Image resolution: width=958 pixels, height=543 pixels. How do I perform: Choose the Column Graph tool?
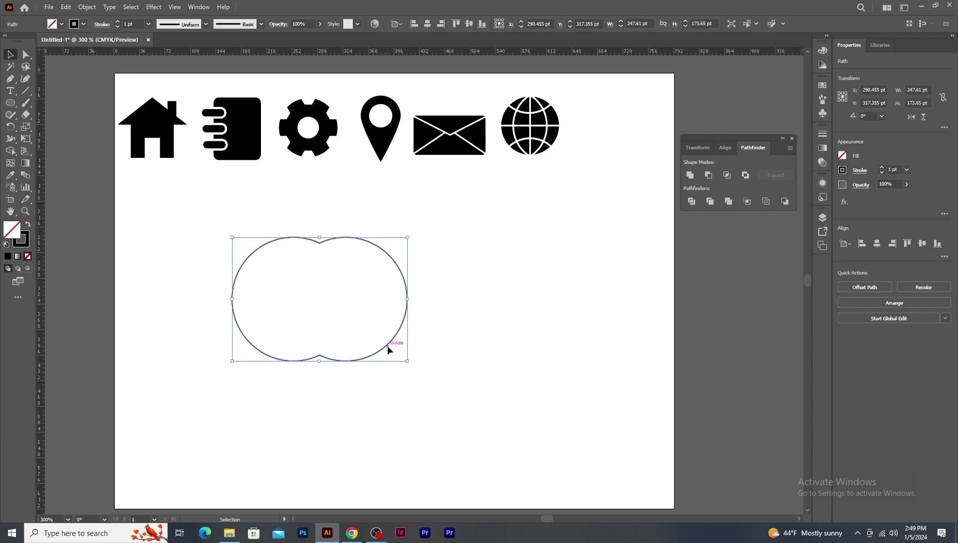(26, 187)
